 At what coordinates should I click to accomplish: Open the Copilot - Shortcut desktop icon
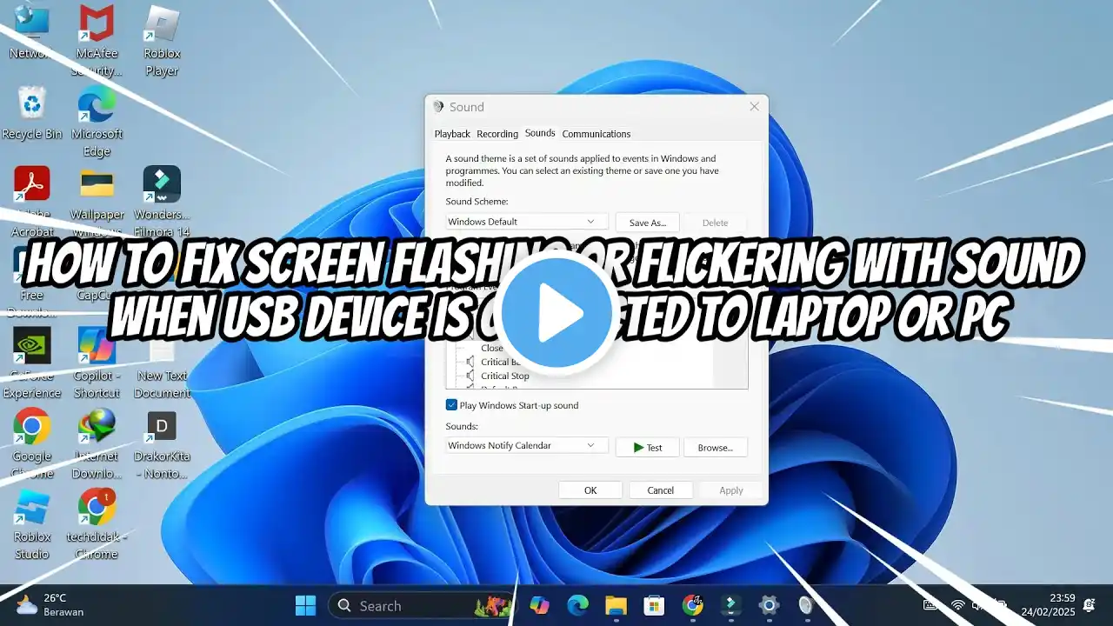97,361
